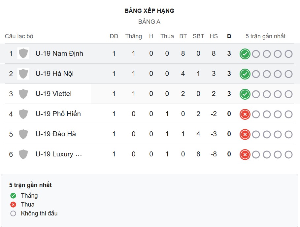The image size is (300, 227).
Task: Click the U-19 Nam Định club crest icon
Action: (x=23, y=53)
